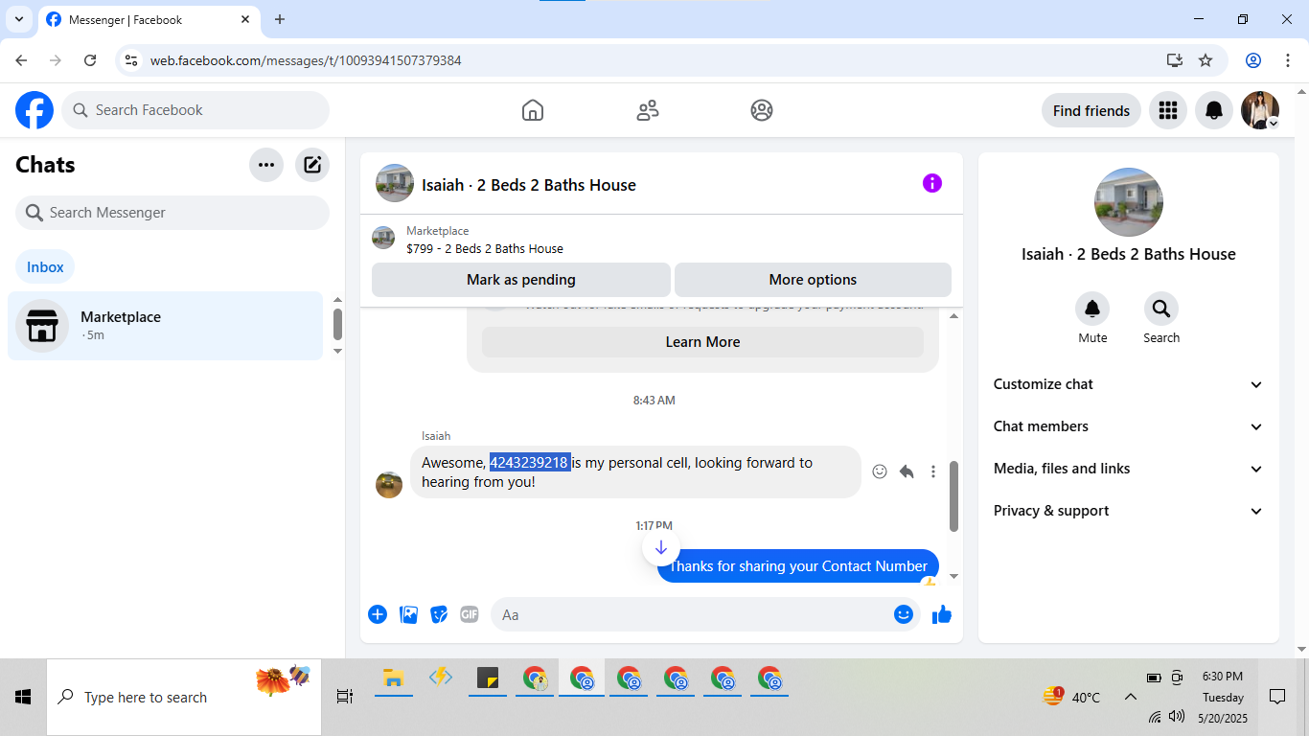Click Learn More button
The image size is (1309, 736).
click(702, 342)
